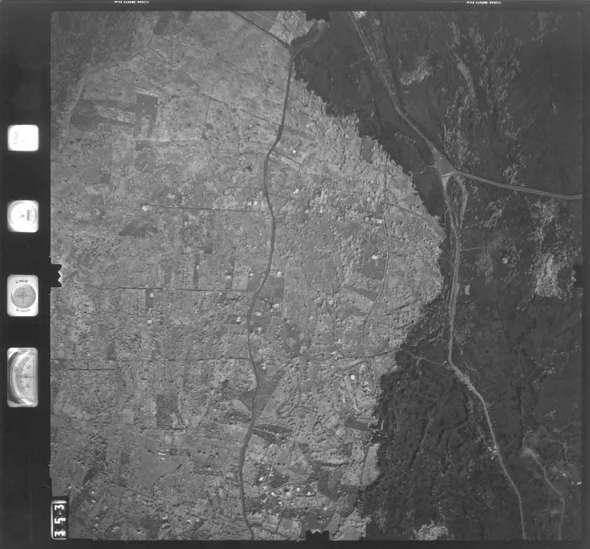The image size is (590, 549).
Task: Click the frame counter box in the film margin
Action: pyautogui.click(x=23, y=138)
